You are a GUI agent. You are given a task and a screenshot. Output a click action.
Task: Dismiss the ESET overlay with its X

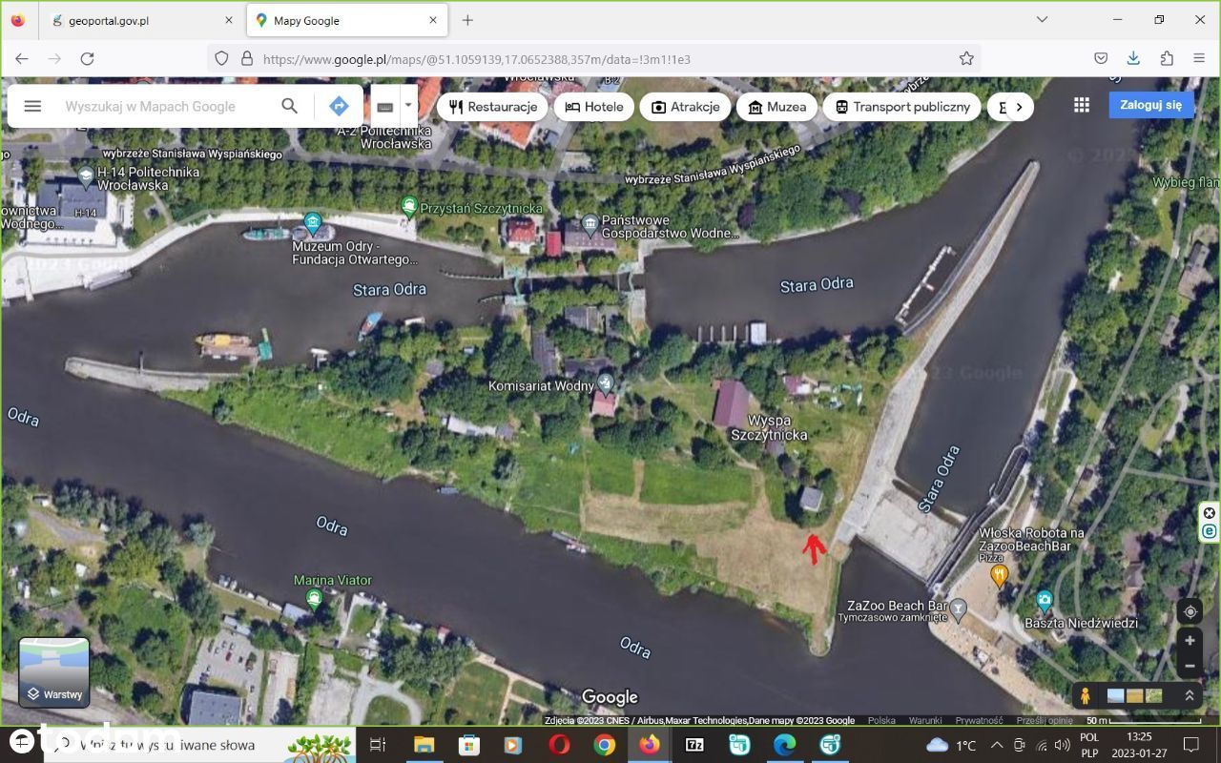1210,513
